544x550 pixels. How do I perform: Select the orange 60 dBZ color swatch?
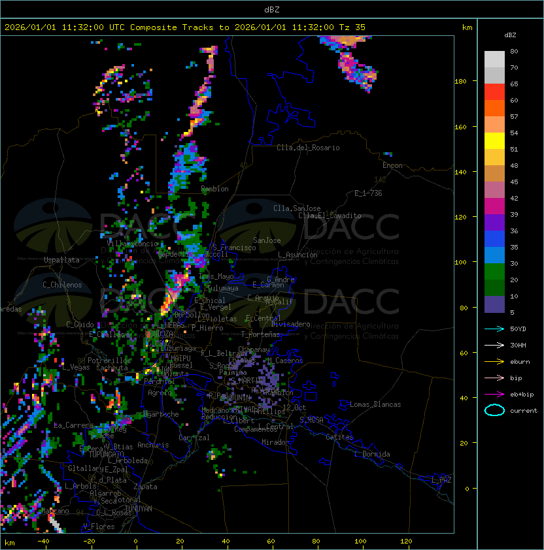494,108
